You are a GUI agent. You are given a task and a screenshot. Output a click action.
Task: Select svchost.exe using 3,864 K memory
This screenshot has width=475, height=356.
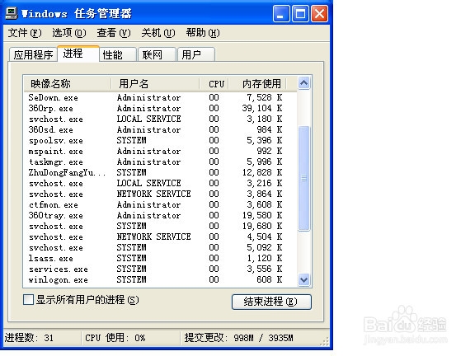pyautogui.click(x=161, y=194)
